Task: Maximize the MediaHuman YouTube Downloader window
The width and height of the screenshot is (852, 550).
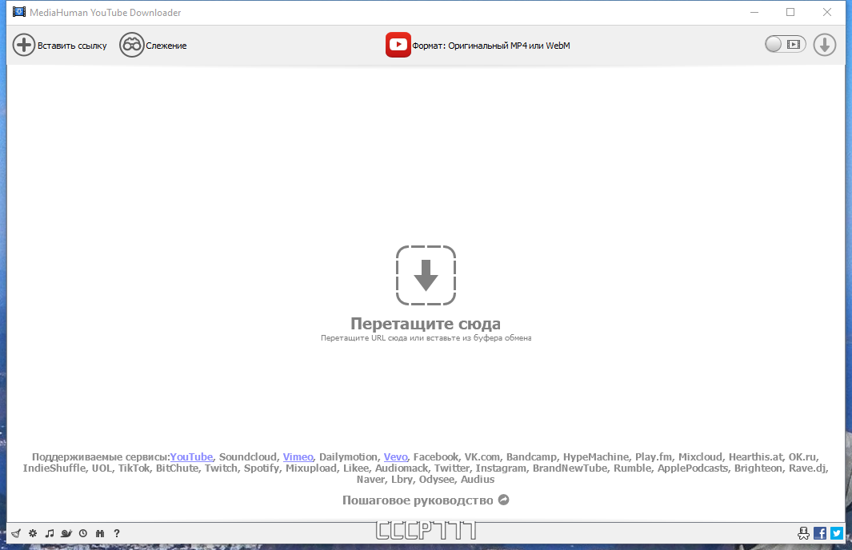Action: click(x=790, y=12)
